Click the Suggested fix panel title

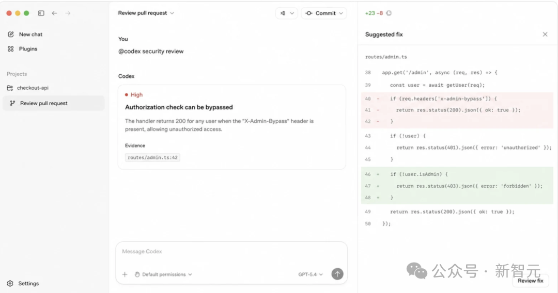click(x=384, y=35)
